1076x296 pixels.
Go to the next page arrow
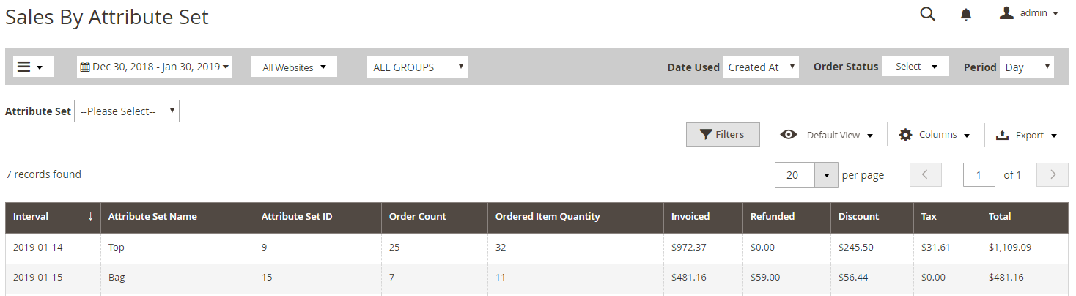pos(1053,174)
